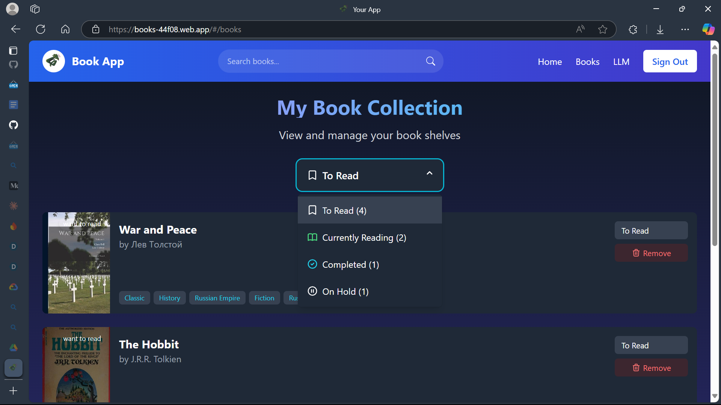Click the browser home icon
721x405 pixels.
tap(65, 29)
